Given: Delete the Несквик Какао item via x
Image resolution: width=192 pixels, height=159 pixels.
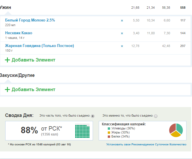Looking at the screenshot, I should point(122,33).
